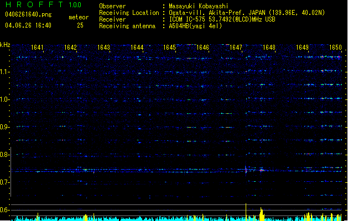Click the Receiving Location label
This screenshot has height=221, width=348.
[x=129, y=13]
